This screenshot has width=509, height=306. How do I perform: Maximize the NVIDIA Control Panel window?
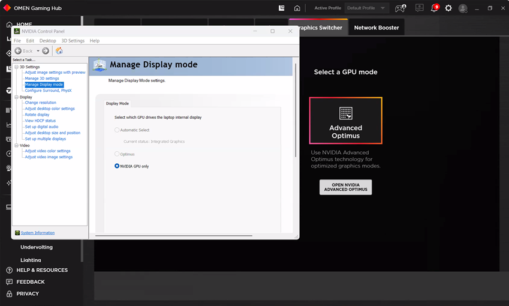[273, 31]
